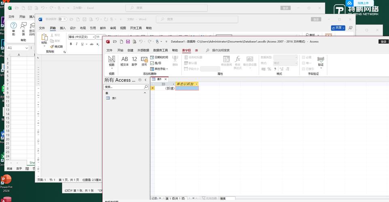This screenshot has height=202, width=389.
Task: Click Word title bar search box
Action: pos(197,19)
